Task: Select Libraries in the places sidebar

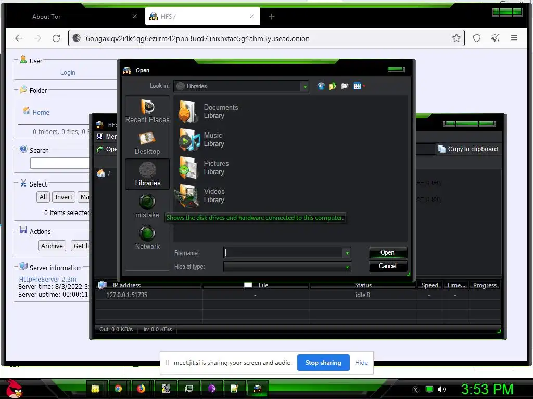Action: [x=147, y=174]
